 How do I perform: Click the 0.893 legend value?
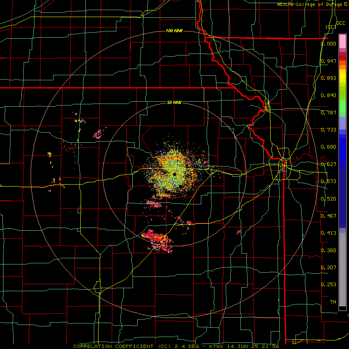(x=328, y=78)
